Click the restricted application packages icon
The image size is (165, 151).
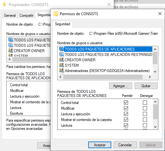click(62, 54)
